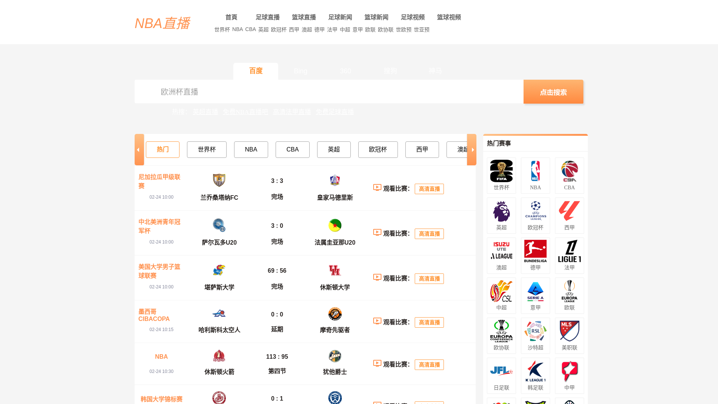
Task: Select the CBA league filter button
Action: (292, 150)
